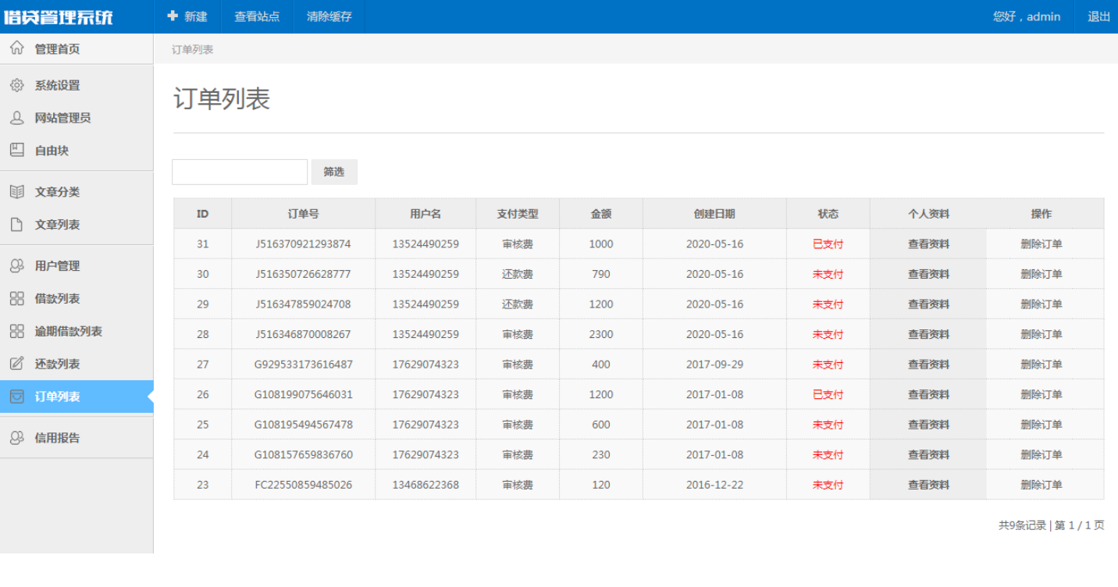This screenshot has width=1118, height=587.
Task: Open 信用报告 via its sidebar icon
Action: pyautogui.click(x=17, y=437)
